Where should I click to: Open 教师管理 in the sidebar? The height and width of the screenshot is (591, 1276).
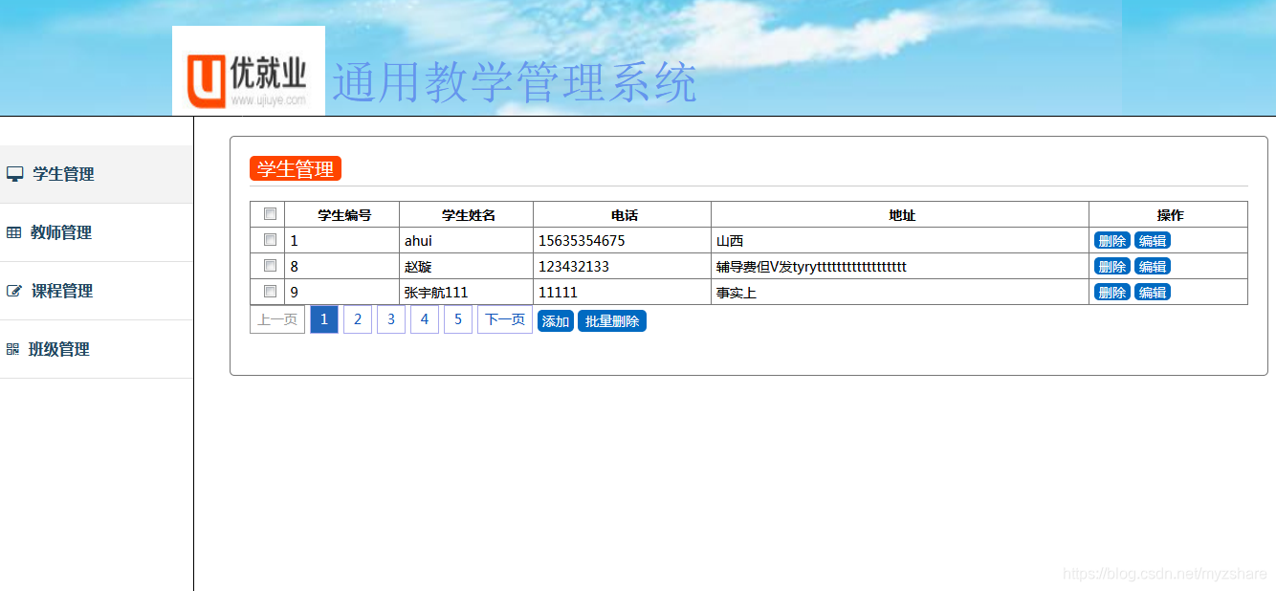[96, 232]
